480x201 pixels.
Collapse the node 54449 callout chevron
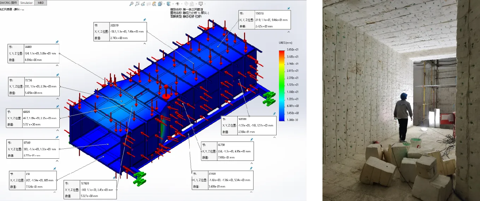[x=57, y=65]
